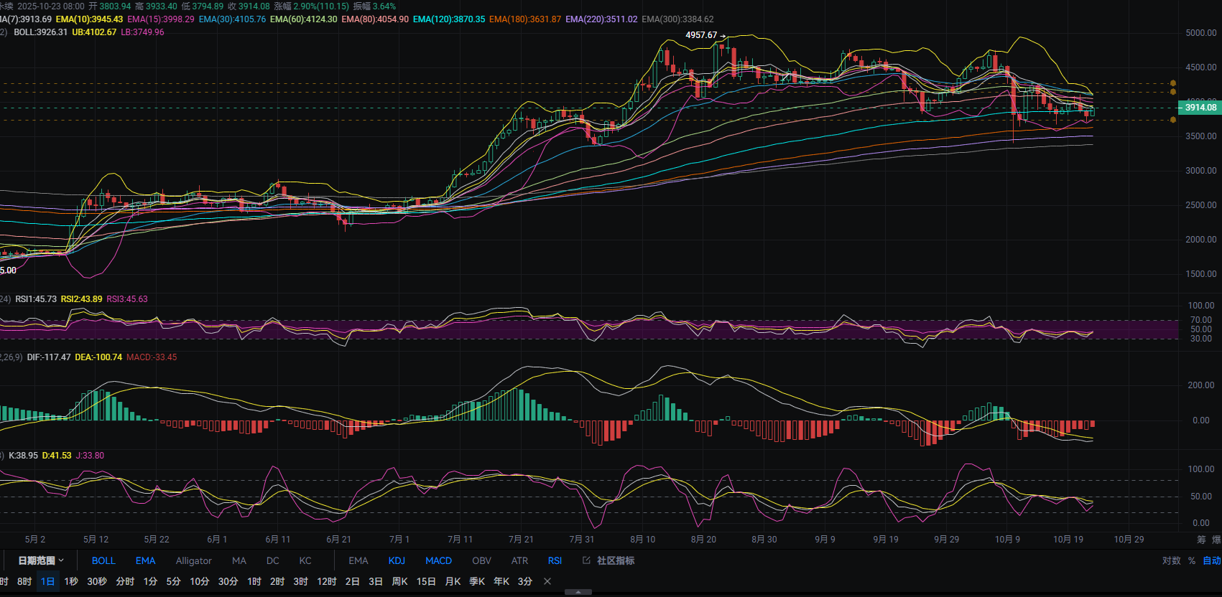
Task: Click the 4957.67 high price label
Action: pyautogui.click(x=700, y=35)
